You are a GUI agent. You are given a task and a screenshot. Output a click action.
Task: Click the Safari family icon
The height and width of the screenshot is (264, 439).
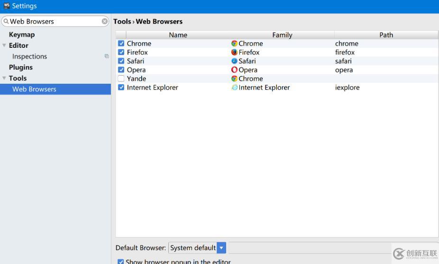234,61
